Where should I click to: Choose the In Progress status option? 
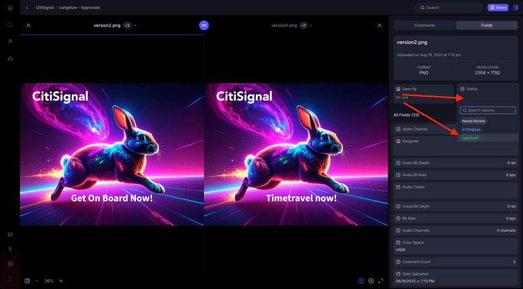[471, 130]
